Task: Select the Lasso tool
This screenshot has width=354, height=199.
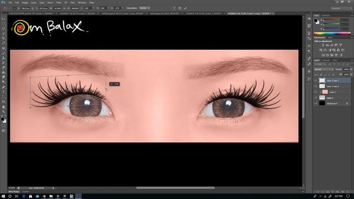Action: coord(3,29)
